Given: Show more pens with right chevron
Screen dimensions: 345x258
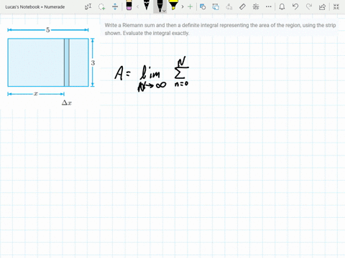Looking at the screenshot, I should click(x=183, y=6).
